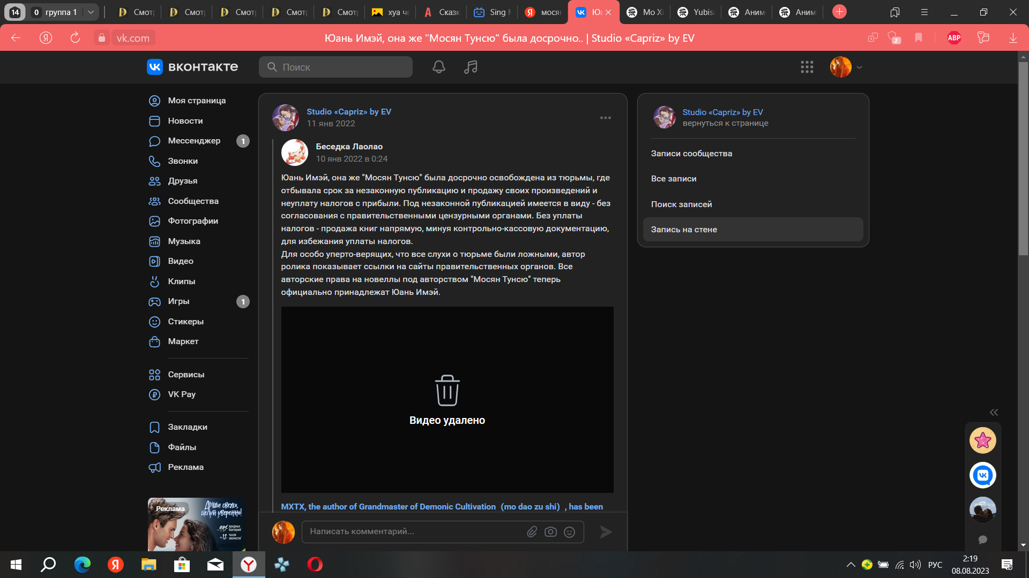Expand the tab group 'группа 1' chevron
1029x578 pixels.
(91, 12)
